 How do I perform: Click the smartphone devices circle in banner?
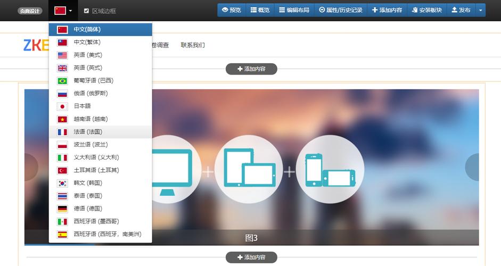(330, 169)
